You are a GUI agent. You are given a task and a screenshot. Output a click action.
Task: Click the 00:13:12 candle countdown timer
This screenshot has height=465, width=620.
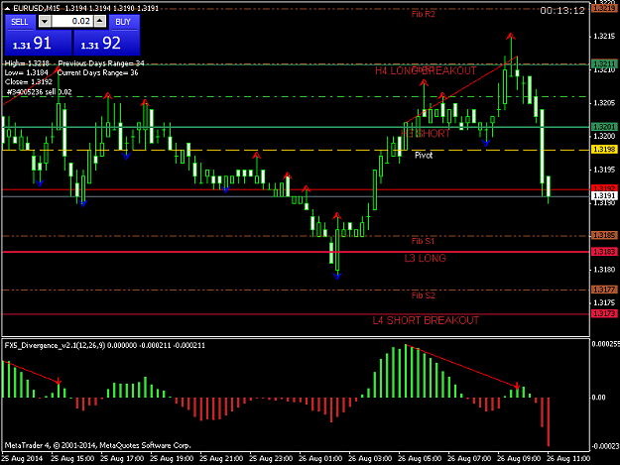click(x=562, y=11)
